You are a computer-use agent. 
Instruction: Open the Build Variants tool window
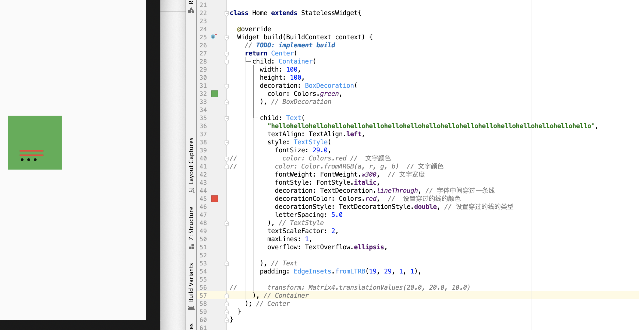point(191,282)
